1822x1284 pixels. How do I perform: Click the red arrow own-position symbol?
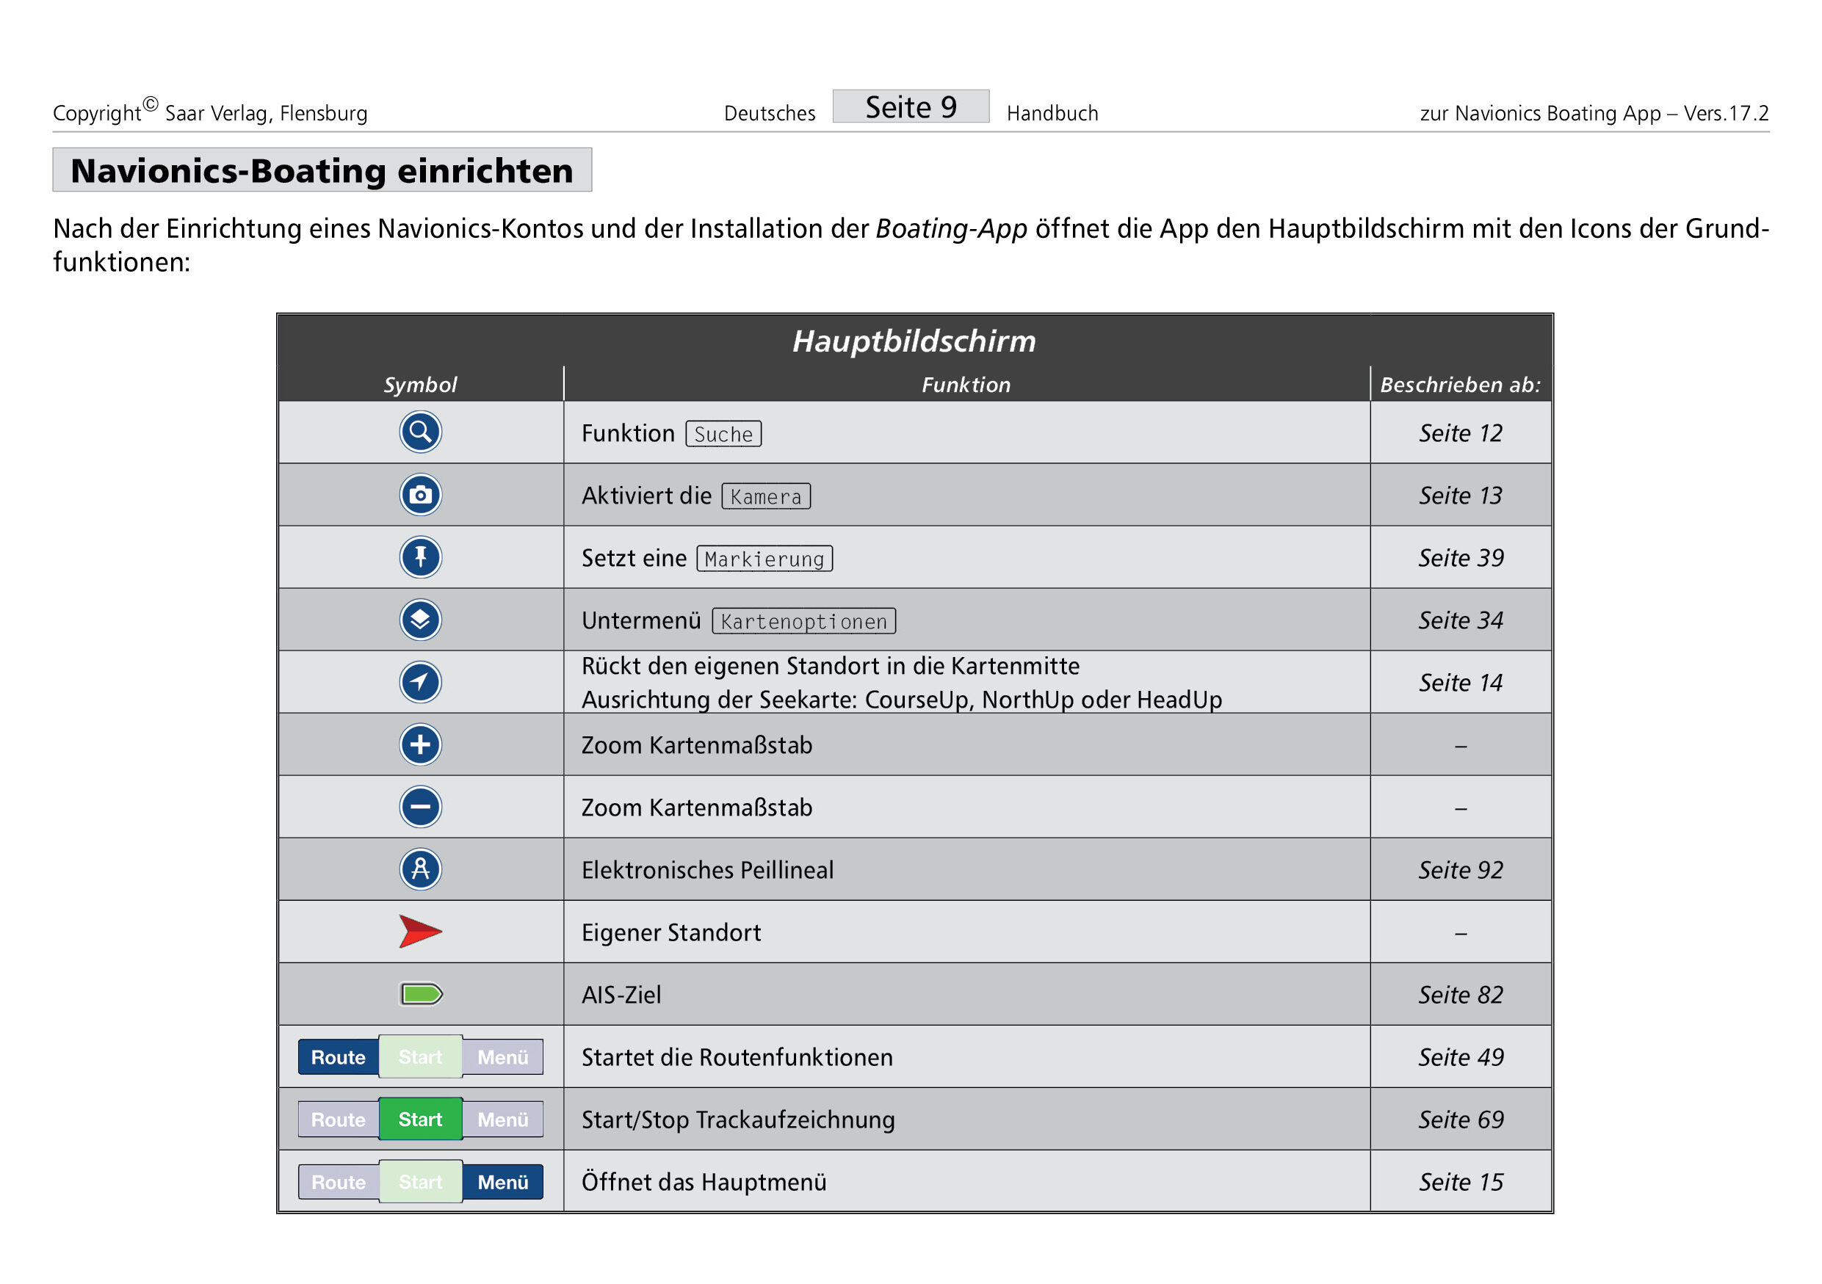420,932
